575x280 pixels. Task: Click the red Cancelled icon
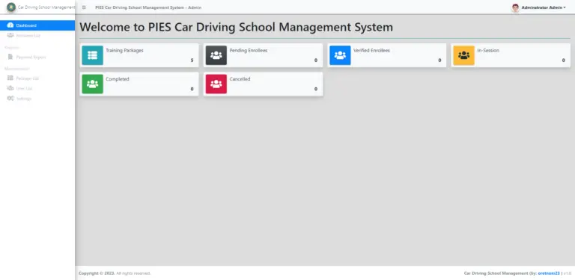point(216,84)
